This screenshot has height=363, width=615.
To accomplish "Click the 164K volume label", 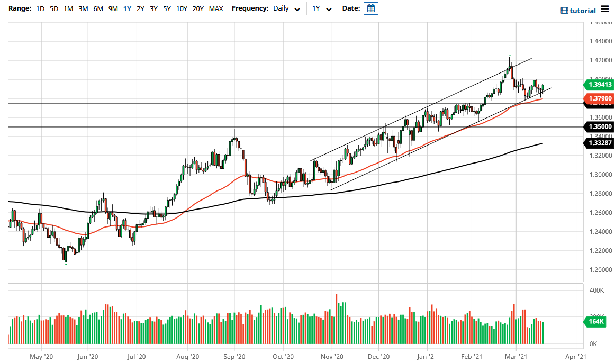I will (596, 321).
